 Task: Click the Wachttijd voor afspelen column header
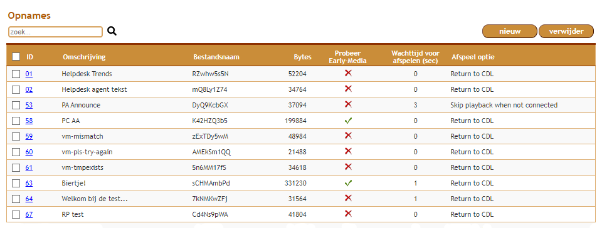415,57
